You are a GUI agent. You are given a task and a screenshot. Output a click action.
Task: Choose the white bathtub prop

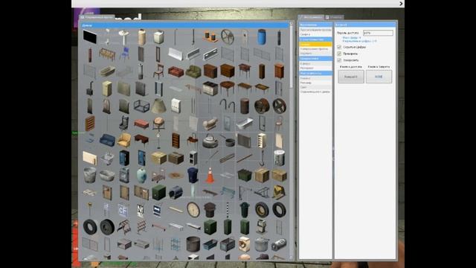coord(245,124)
